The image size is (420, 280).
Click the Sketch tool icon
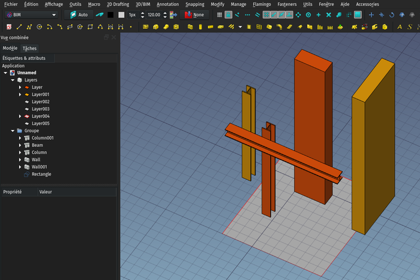8,26
